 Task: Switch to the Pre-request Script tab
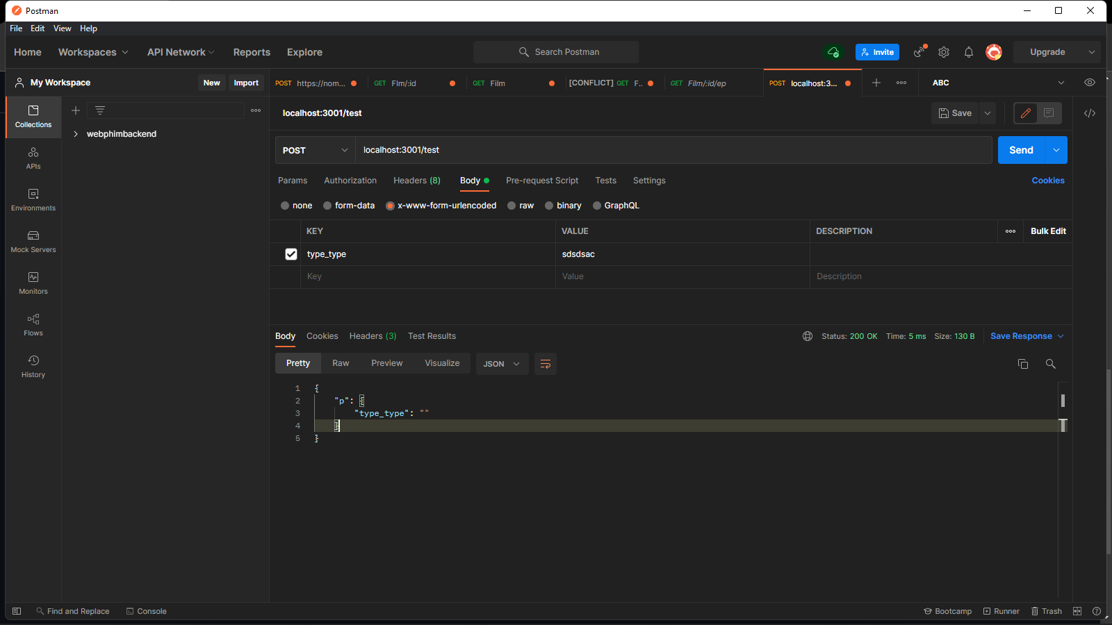(x=542, y=181)
